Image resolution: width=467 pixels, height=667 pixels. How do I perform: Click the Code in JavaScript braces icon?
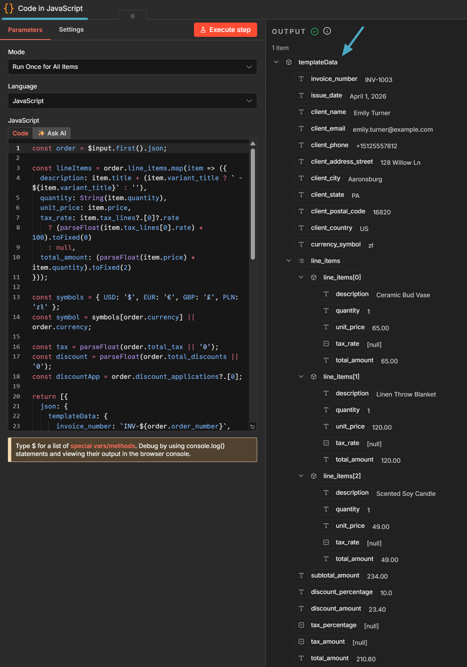click(9, 8)
